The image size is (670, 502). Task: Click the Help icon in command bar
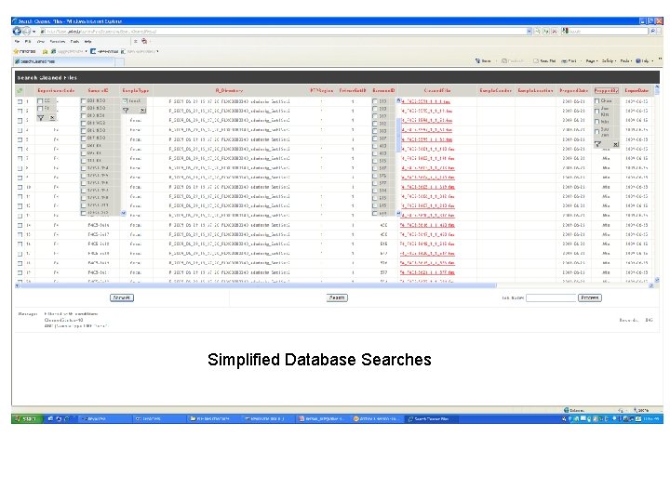[638, 61]
